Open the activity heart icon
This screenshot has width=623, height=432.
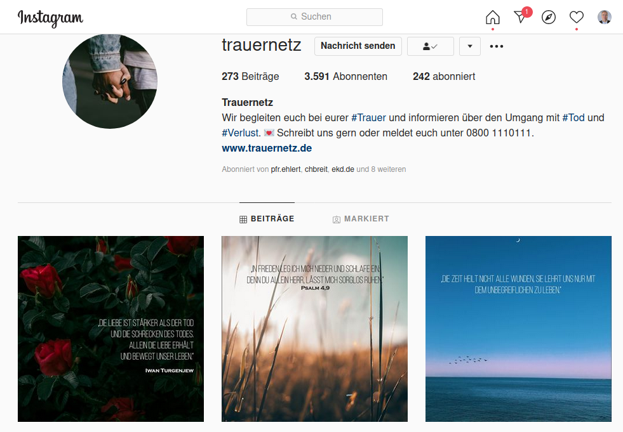point(577,17)
